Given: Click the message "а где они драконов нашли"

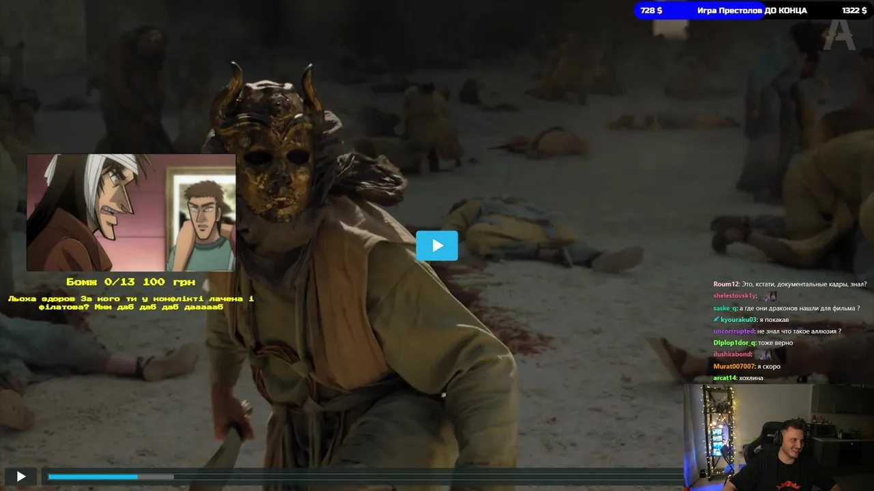Looking at the screenshot, I should (780, 308).
